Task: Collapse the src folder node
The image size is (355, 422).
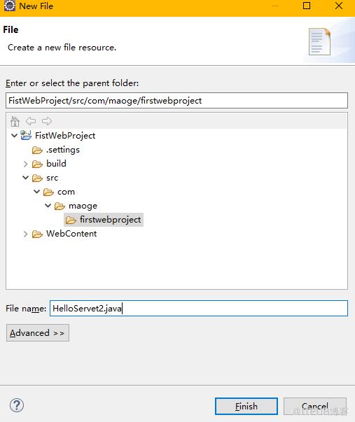Action: click(26, 178)
